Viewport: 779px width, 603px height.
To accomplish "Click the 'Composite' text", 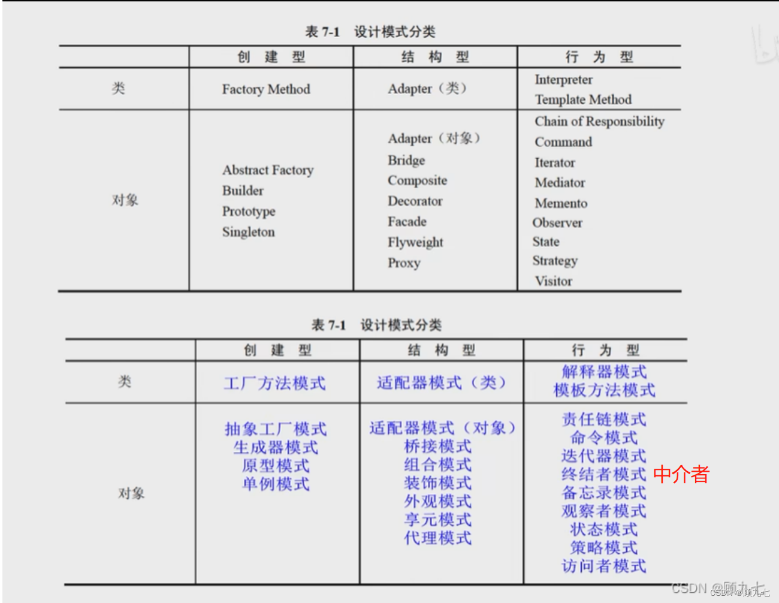I will pyautogui.click(x=417, y=180).
